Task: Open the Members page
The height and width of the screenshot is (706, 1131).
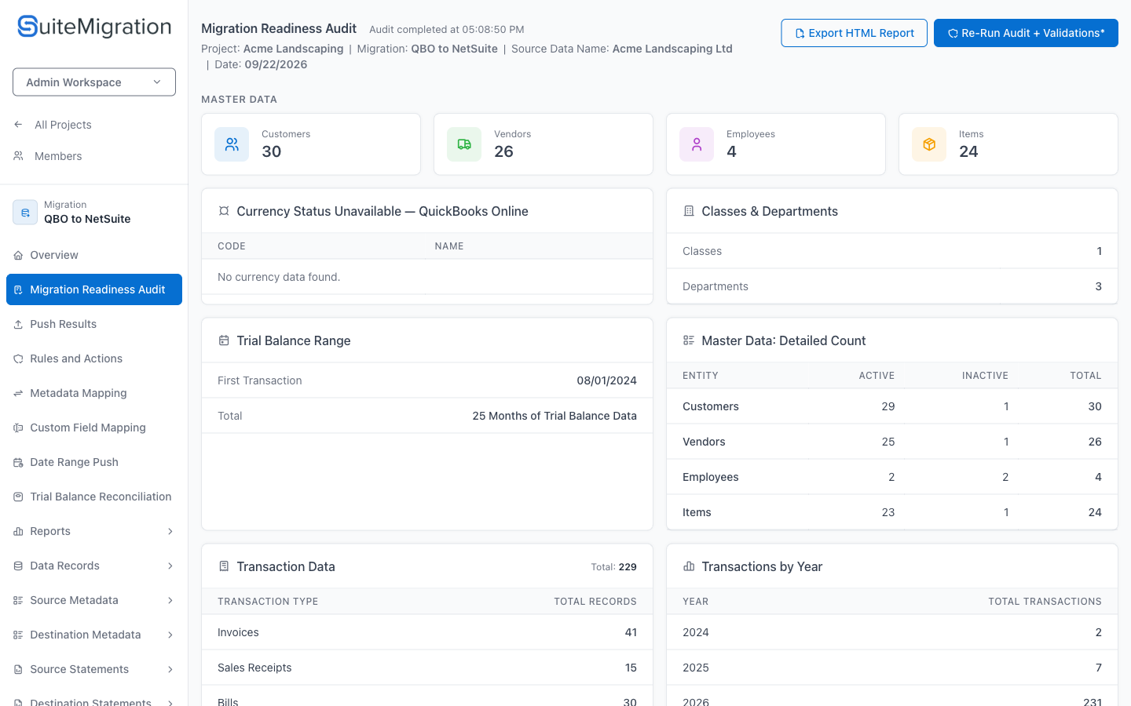Action: (58, 156)
